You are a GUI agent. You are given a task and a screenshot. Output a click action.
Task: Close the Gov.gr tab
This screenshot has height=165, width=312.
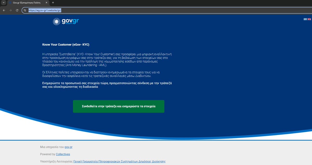tap(46, 3)
